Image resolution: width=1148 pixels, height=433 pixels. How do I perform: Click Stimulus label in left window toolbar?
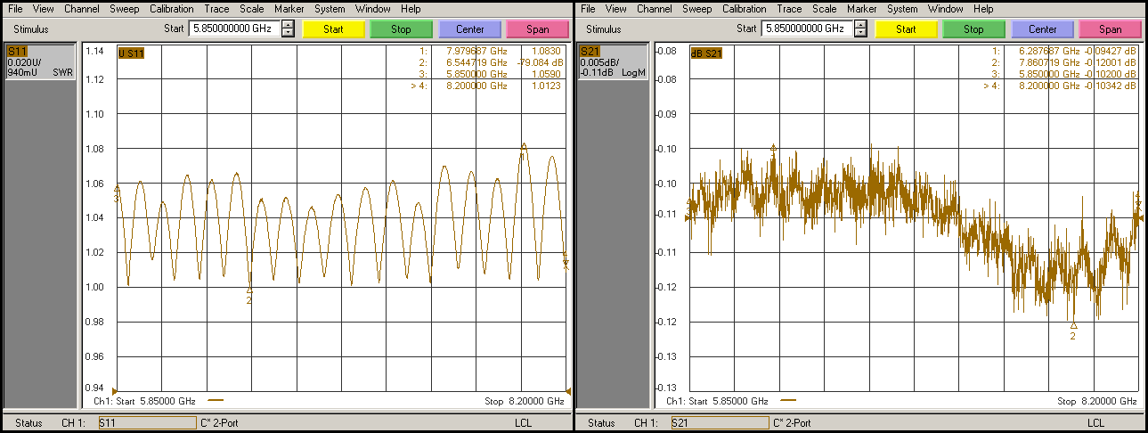[x=30, y=29]
